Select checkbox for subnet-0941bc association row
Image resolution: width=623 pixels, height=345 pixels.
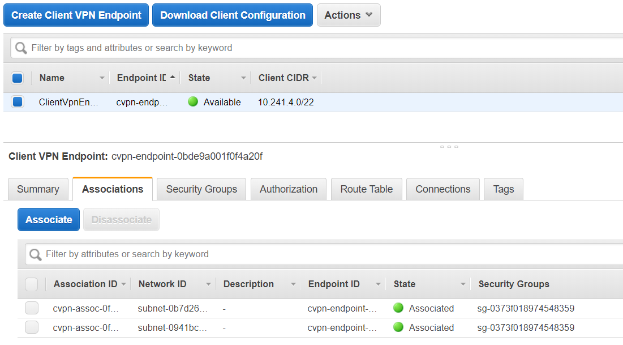(32, 327)
